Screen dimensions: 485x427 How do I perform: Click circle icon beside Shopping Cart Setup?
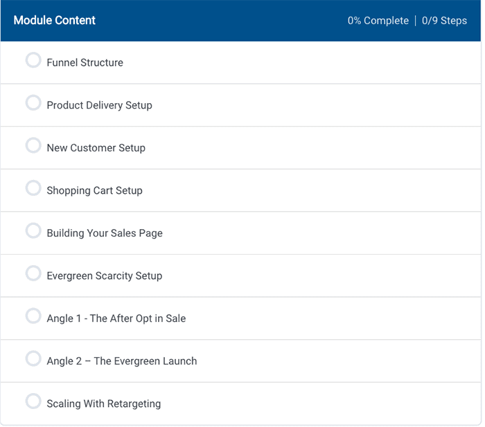click(33, 188)
